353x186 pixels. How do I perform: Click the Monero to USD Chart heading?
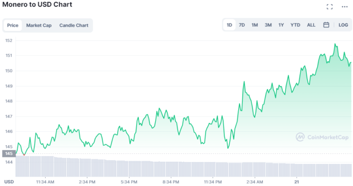37,5
